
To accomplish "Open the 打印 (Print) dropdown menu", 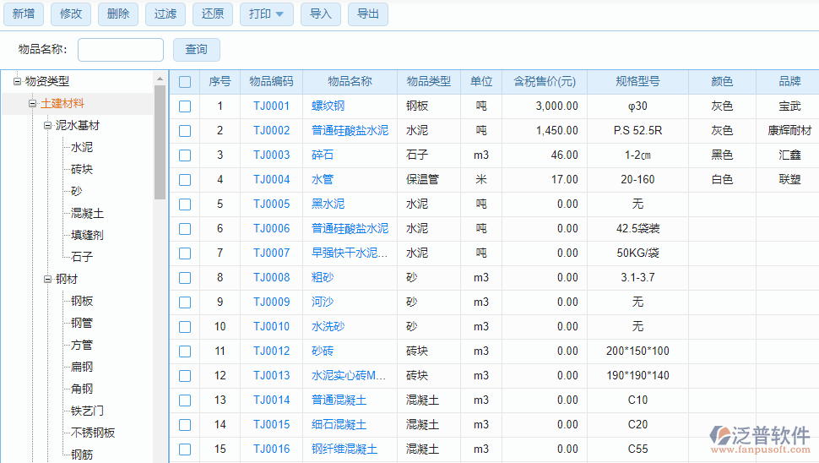I will click(267, 14).
